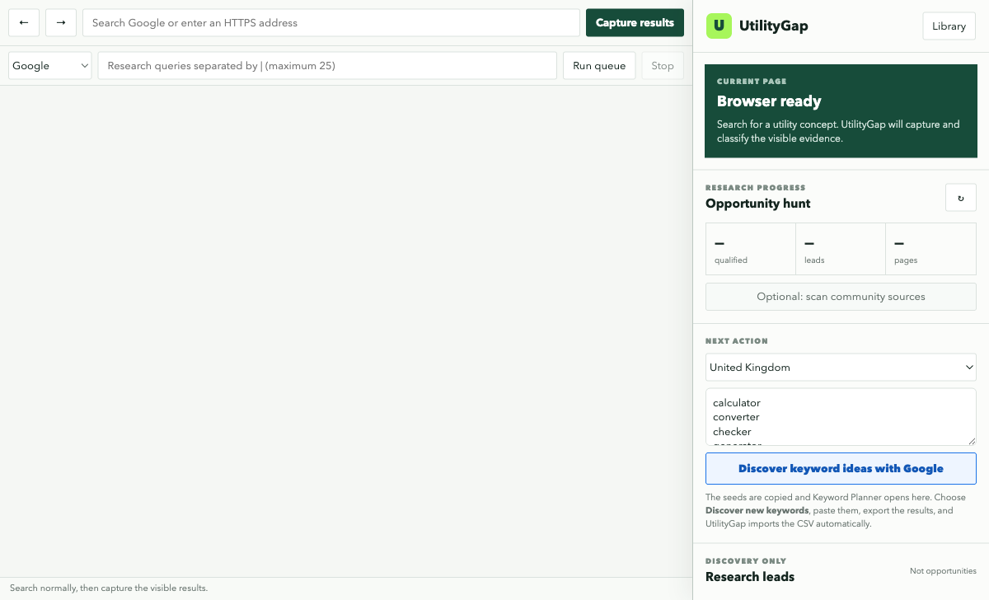Click the 'converter' seed keyword line

(736, 417)
